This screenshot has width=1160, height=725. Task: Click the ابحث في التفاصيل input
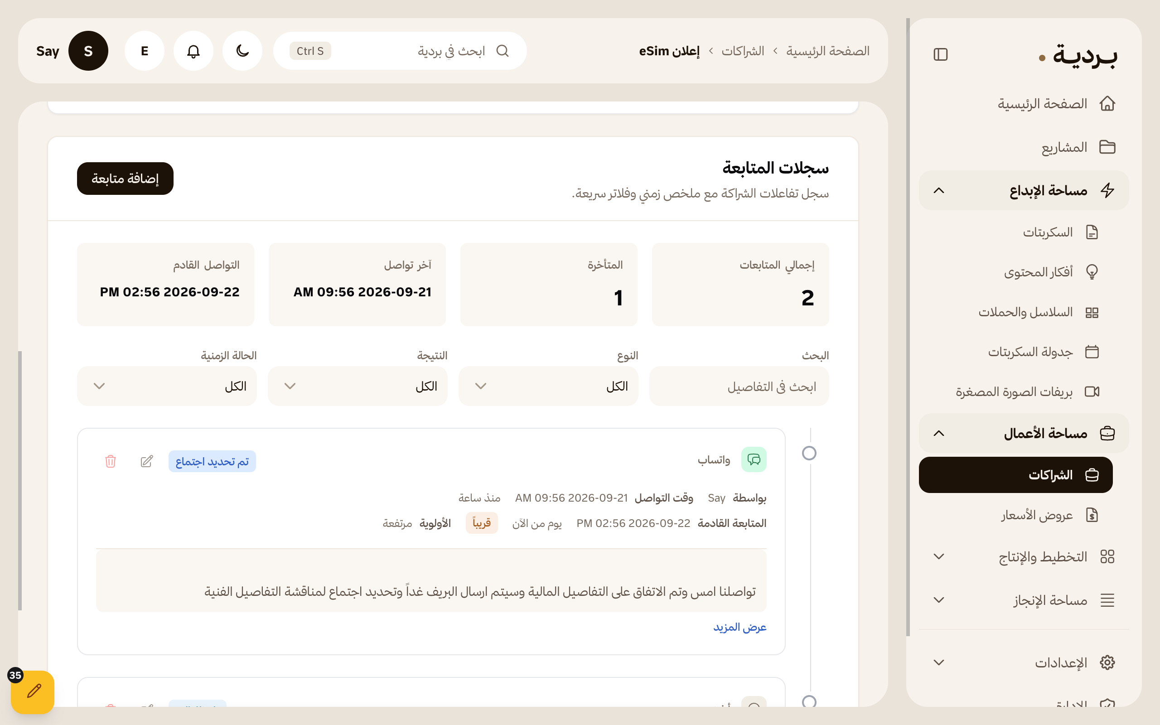click(x=739, y=386)
